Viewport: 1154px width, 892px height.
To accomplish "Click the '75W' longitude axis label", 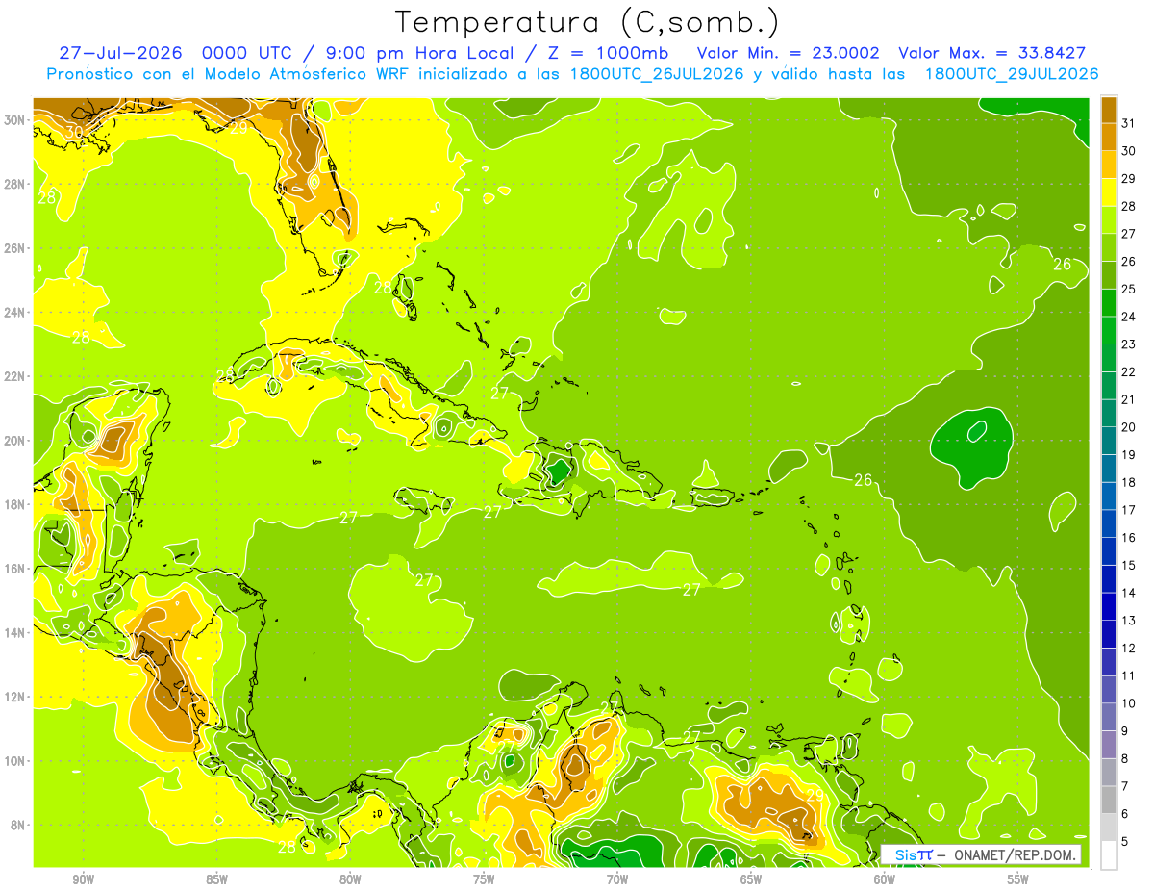I will 484,879.
